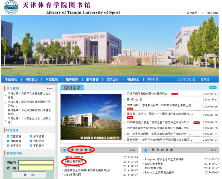Open 本馆概况 in the navigation bar

point(51,79)
